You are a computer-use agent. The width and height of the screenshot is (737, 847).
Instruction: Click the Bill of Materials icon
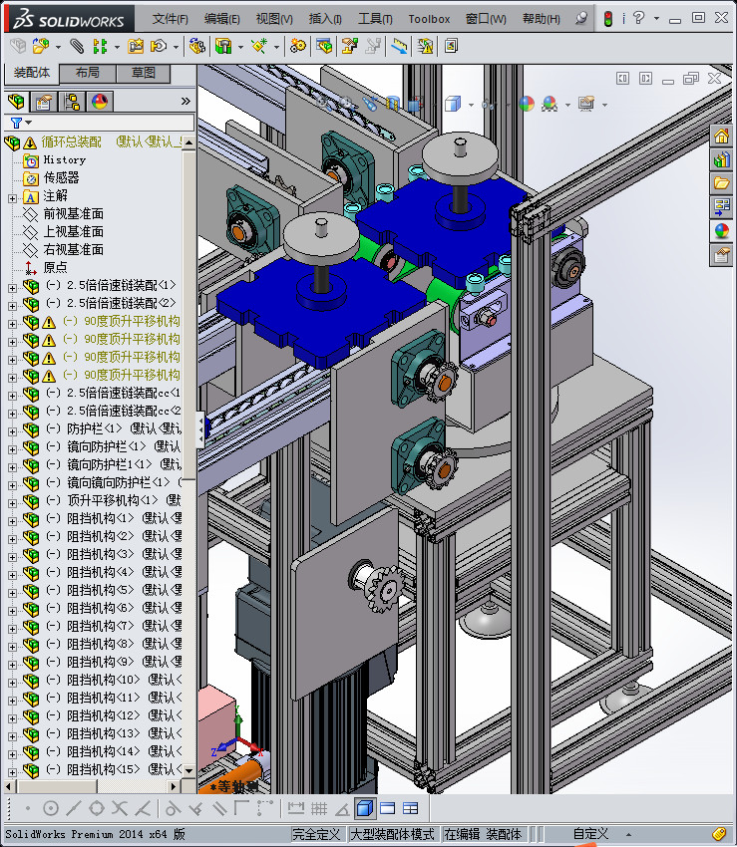click(324, 47)
